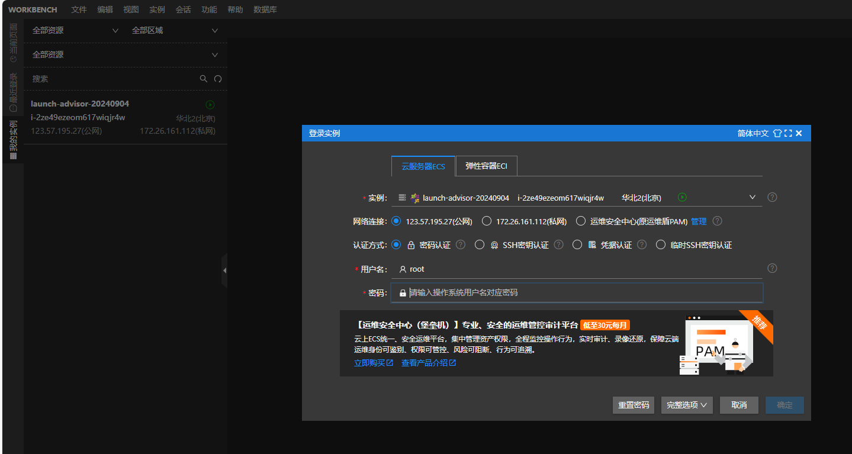Click help icon after 密码认证 option

point(460,244)
